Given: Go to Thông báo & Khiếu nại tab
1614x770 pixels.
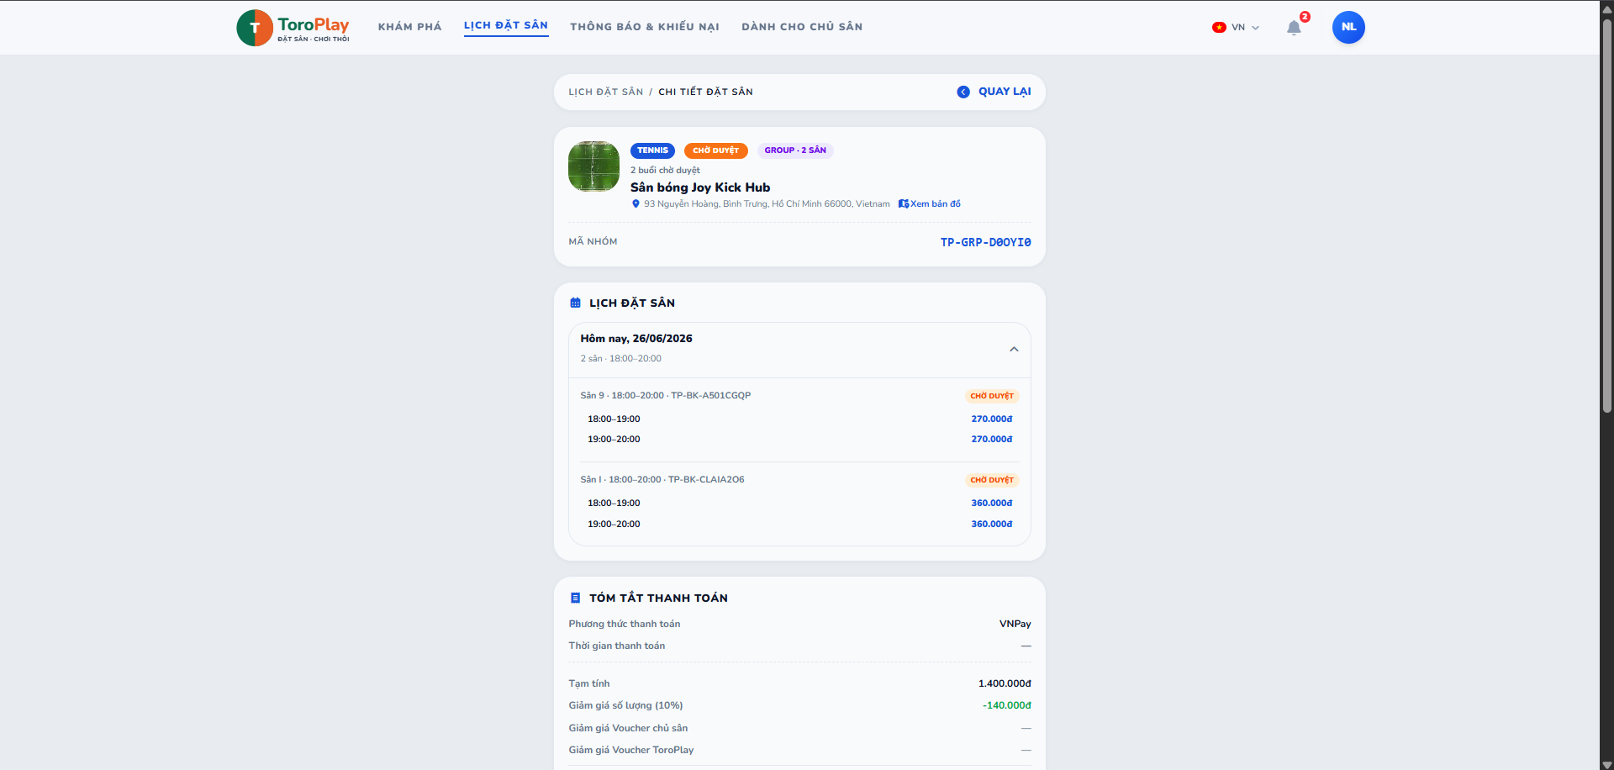Looking at the screenshot, I should [645, 27].
